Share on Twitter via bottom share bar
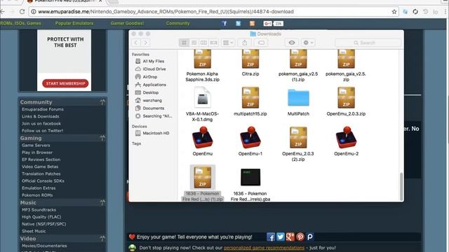 pos(281,237)
